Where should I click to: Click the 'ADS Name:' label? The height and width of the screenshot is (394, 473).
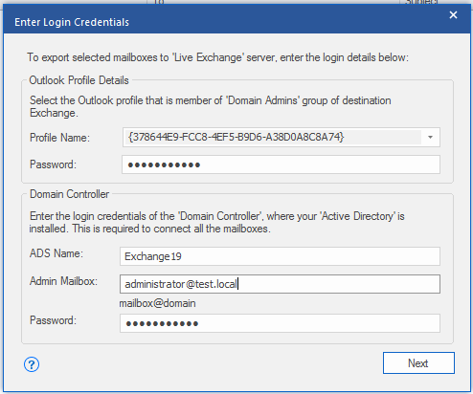(x=56, y=253)
